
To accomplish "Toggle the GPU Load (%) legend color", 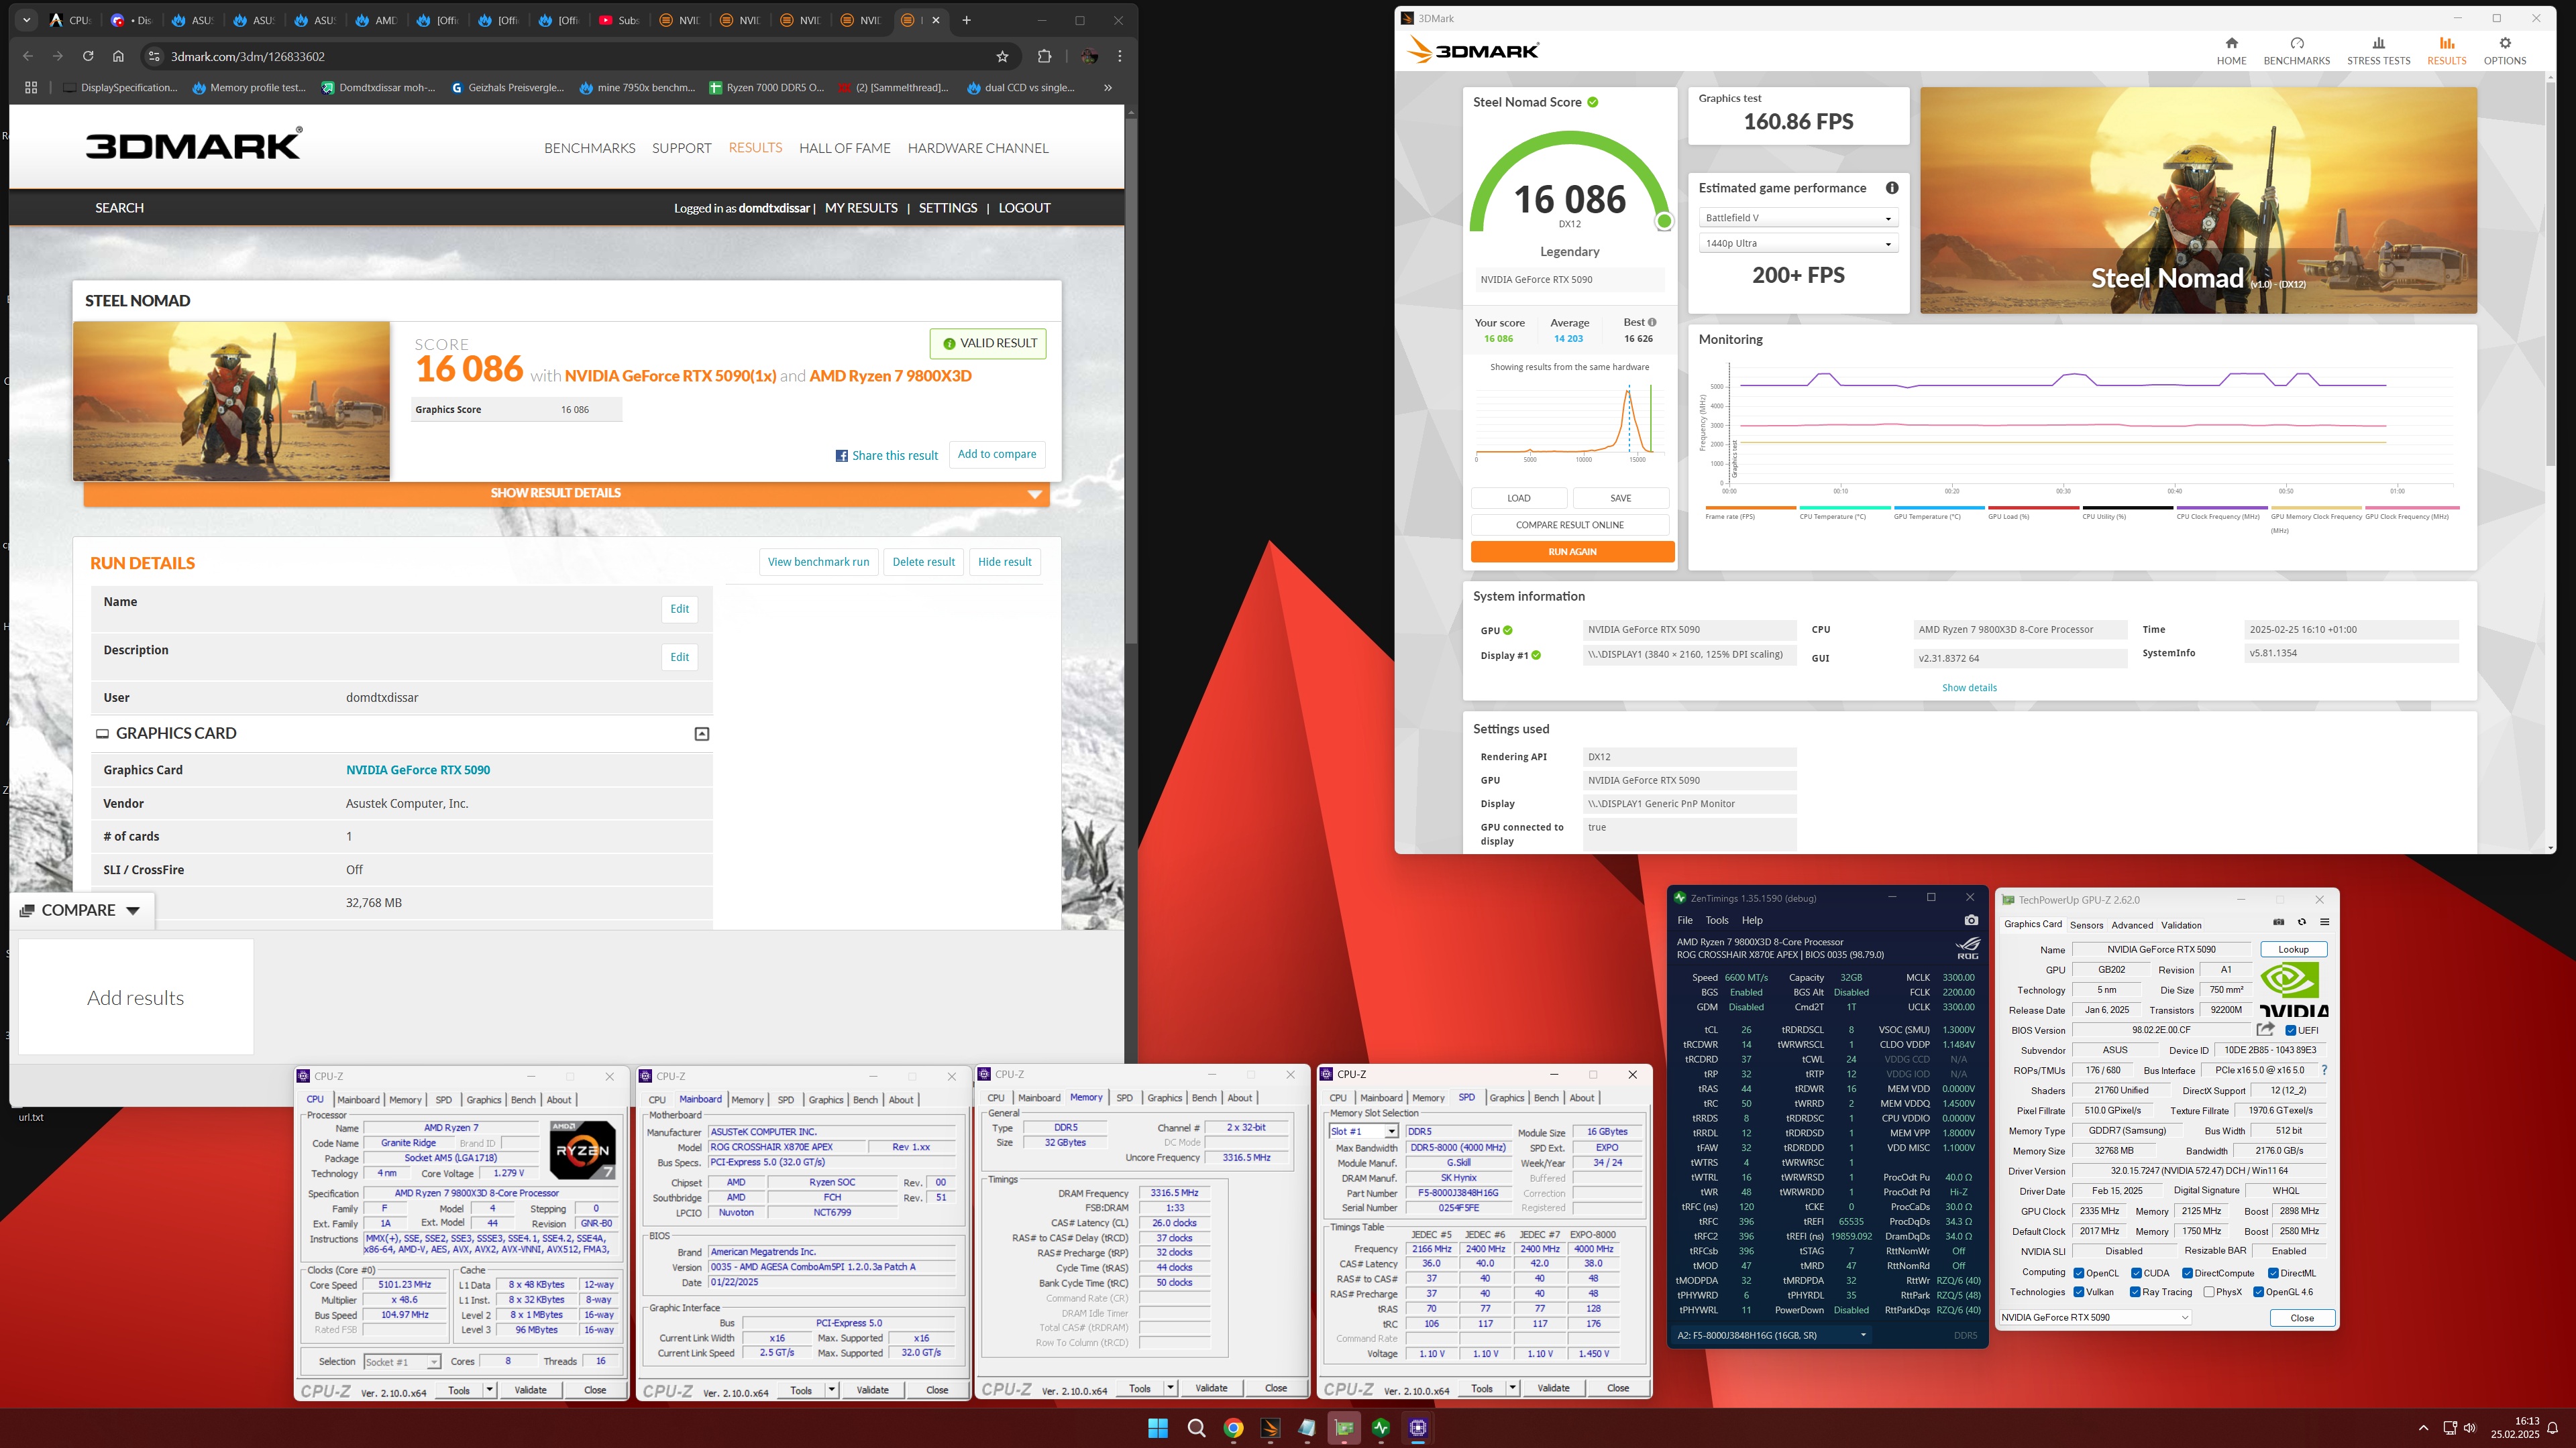I will click(x=2034, y=507).
